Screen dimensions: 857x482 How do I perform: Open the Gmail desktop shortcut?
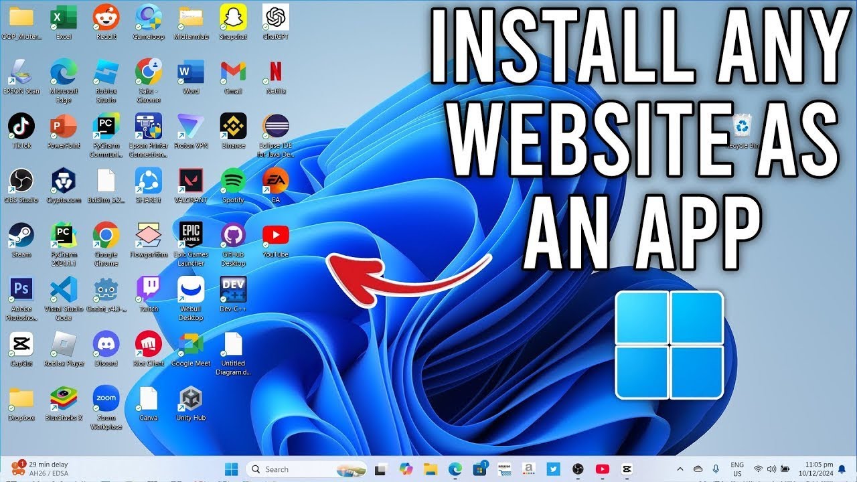(233, 76)
